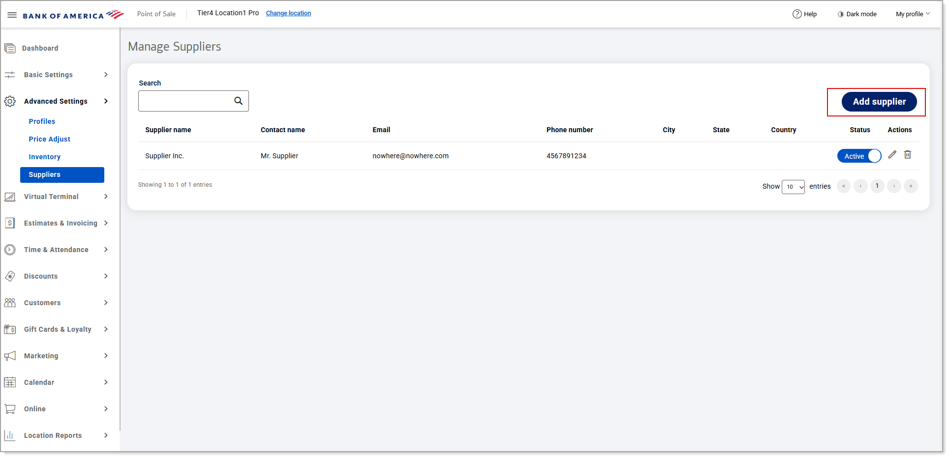Expand Estimates & Invoicing chevron
Image resolution: width=949 pixels, height=458 pixels.
[x=106, y=223]
